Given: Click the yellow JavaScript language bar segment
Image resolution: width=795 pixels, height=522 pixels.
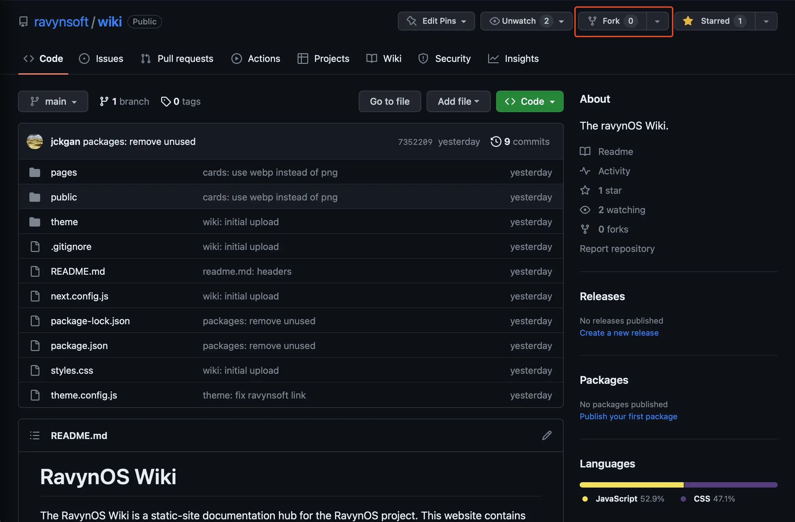Looking at the screenshot, I should pos(631,485).
